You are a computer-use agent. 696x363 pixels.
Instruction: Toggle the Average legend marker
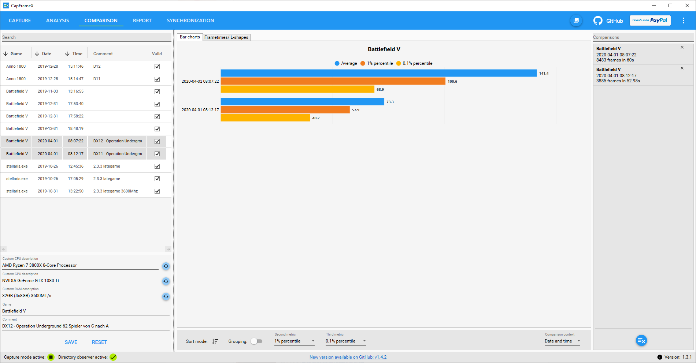pyautogui.click(x=337, y=63)
